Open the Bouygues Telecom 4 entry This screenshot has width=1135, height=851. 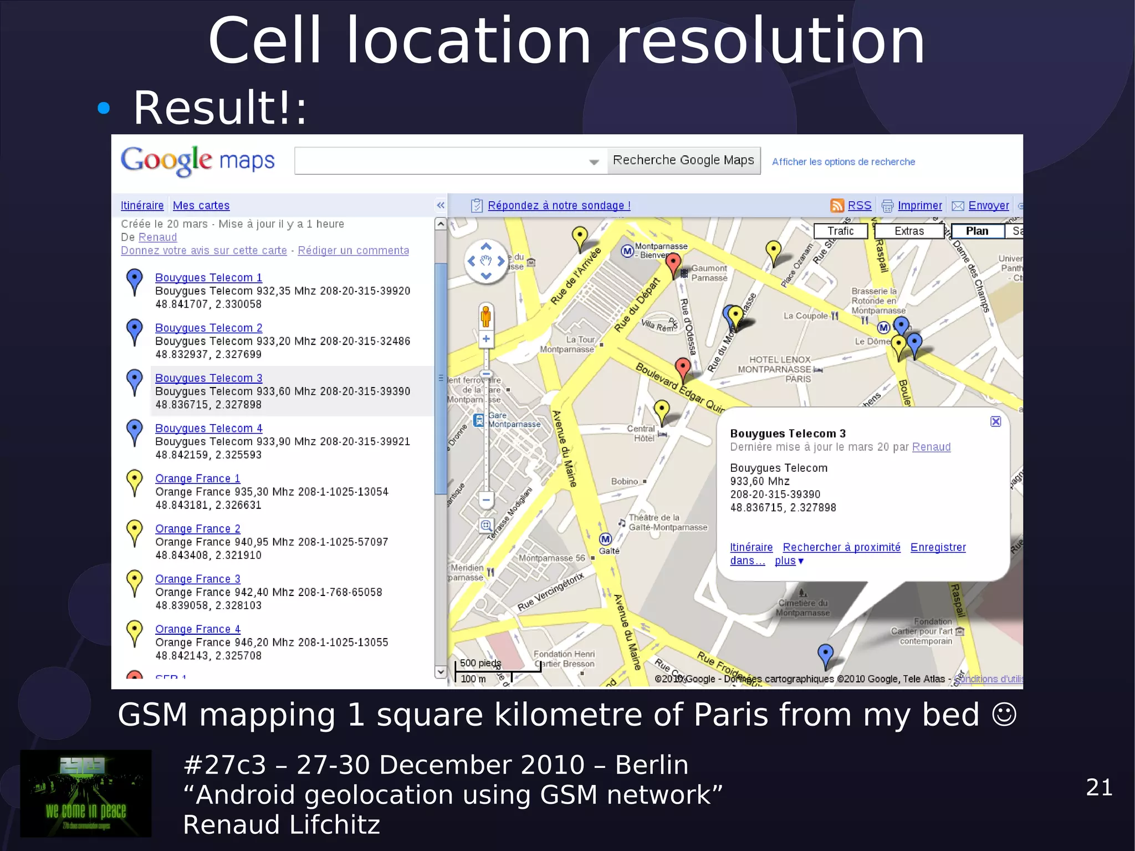coord(209,429)
